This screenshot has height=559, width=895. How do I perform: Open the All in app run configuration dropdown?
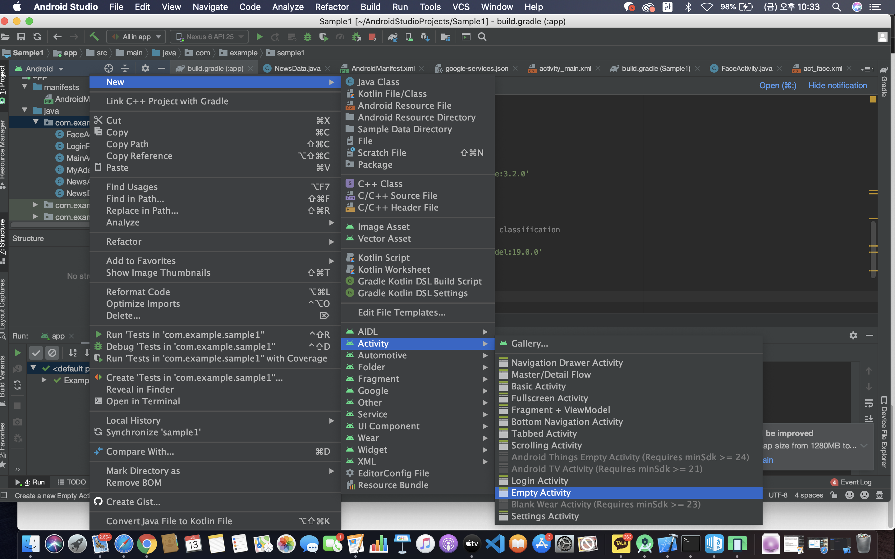[x=136, y=37]
